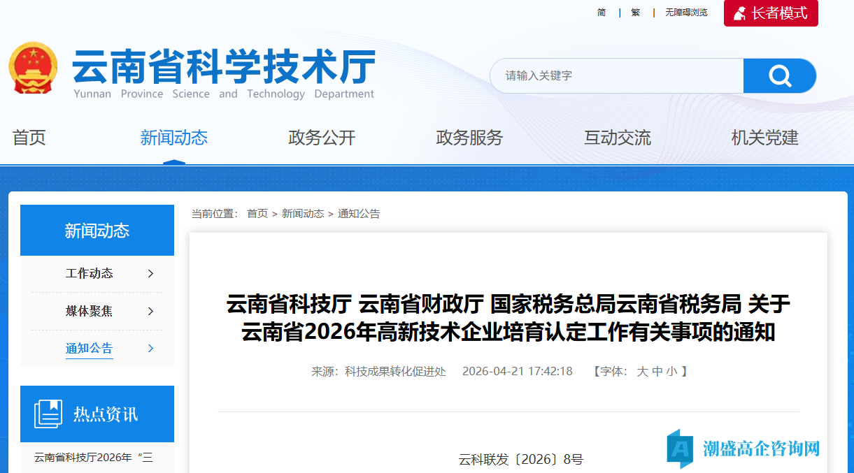Set font size to 大
Image resolution: width=854 pixels, height=473 pixels.
pos(642,372)
